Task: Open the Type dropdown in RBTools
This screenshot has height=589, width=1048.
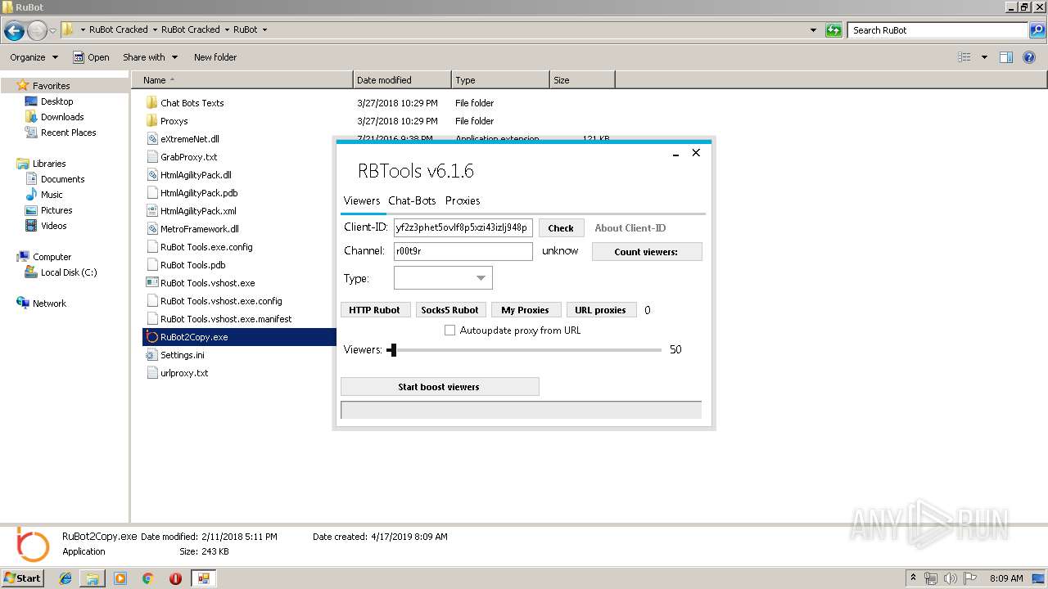Action: click(x=443, y=278)
